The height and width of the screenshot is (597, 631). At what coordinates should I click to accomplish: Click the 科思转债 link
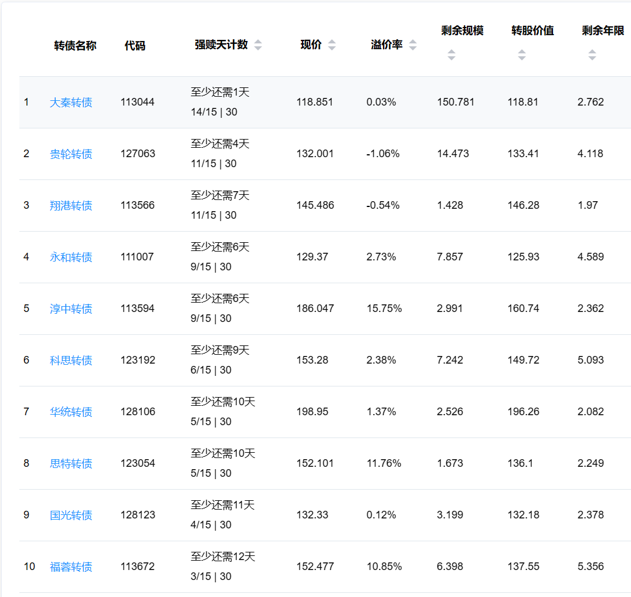click(x=71, y=361)
